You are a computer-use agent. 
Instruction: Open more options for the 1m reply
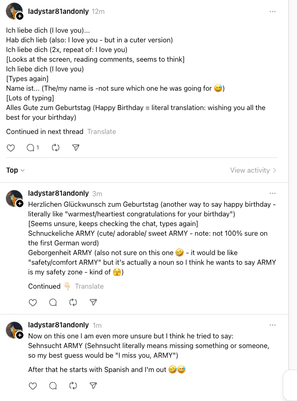click(273, 325)
